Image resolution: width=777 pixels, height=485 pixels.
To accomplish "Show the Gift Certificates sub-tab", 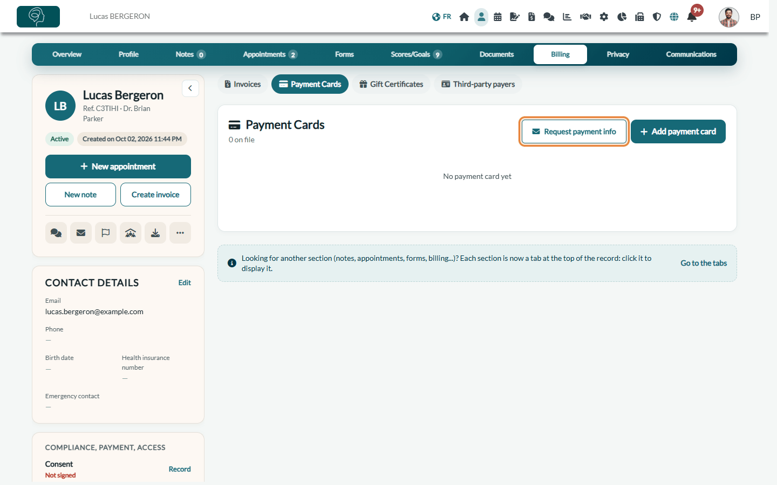I will (x=391, y=84).
